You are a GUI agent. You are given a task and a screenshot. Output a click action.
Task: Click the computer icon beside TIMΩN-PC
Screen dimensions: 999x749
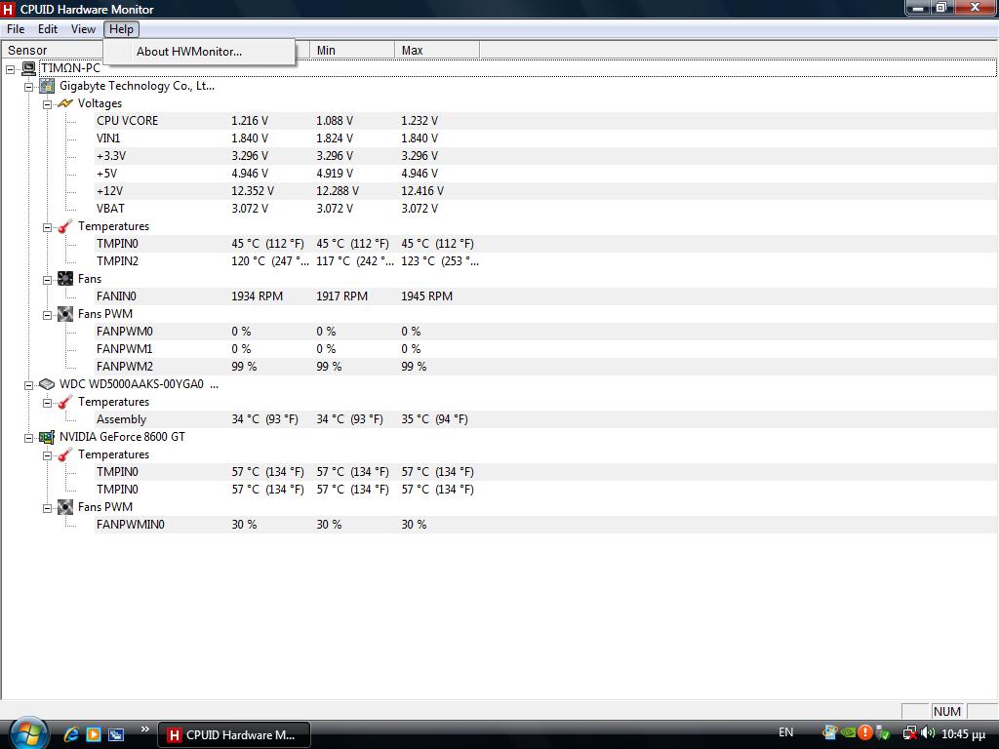pyautogui.click(x=28, y=68)
